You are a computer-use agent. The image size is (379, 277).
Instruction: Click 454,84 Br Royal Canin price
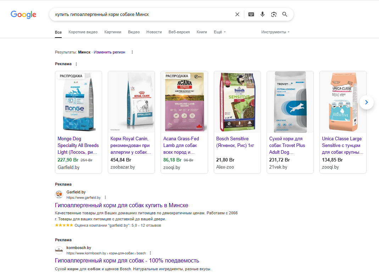click(121, 160)
